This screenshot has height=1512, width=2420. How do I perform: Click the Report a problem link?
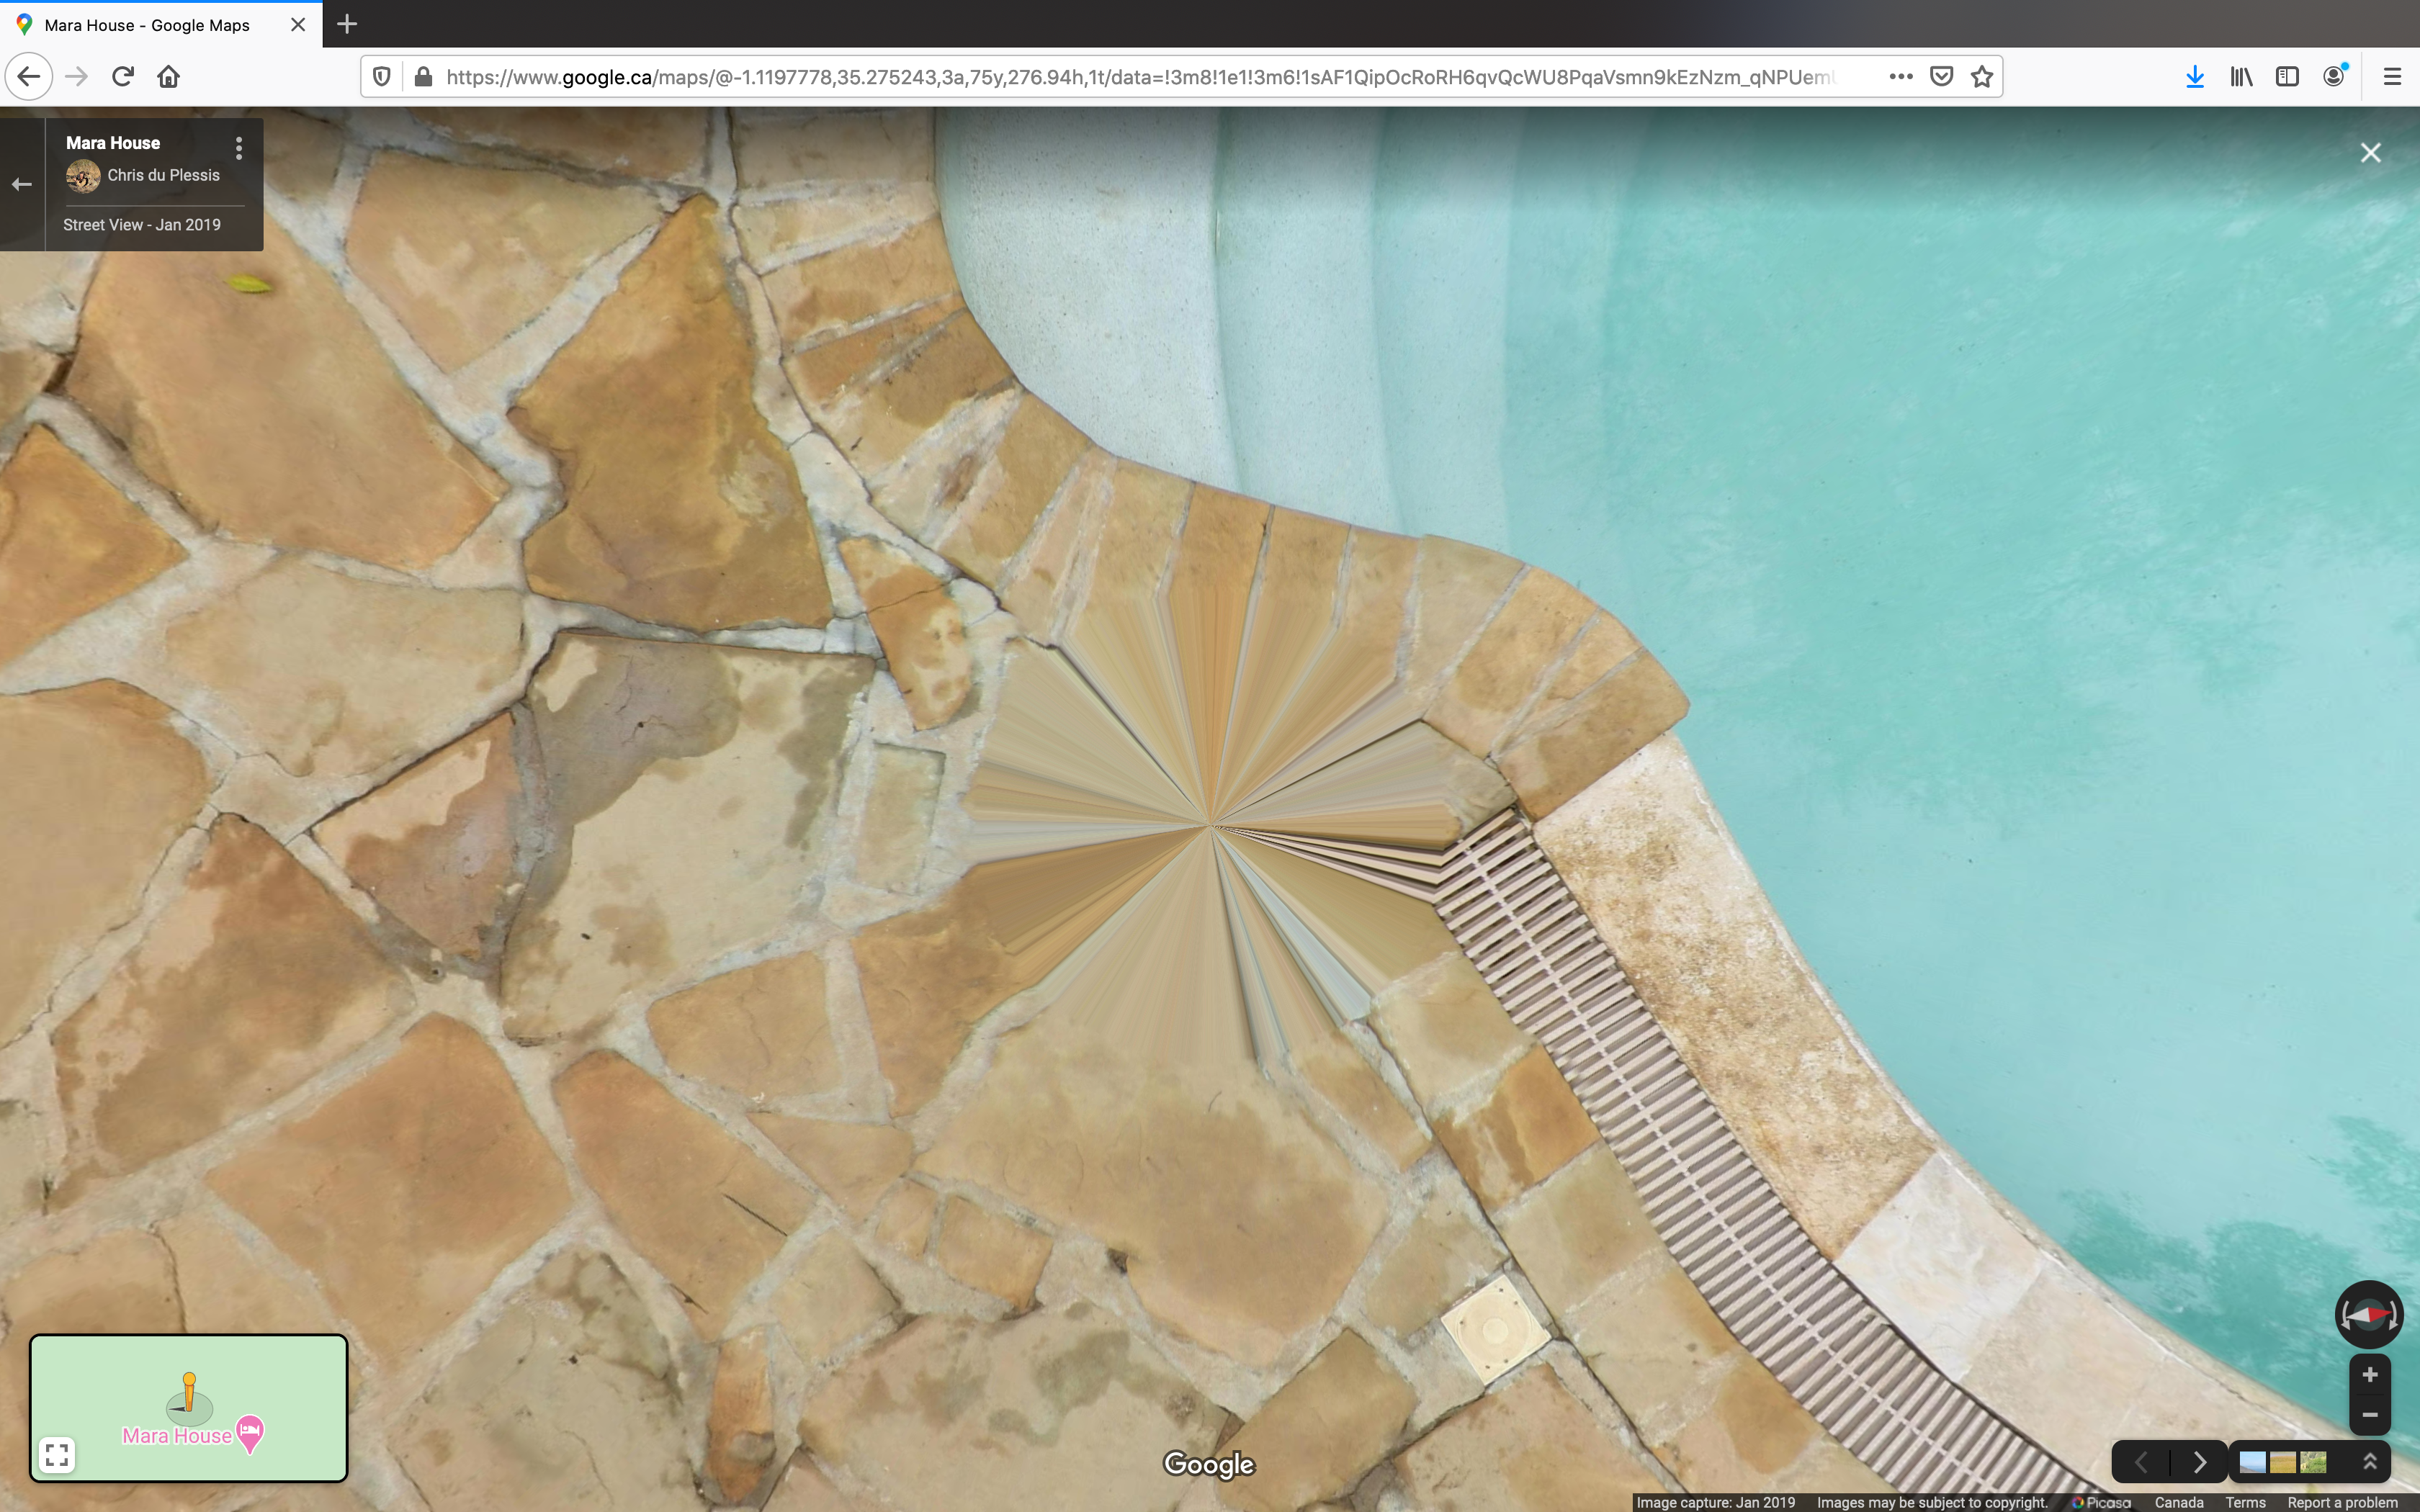[x=2342, y=1502]
